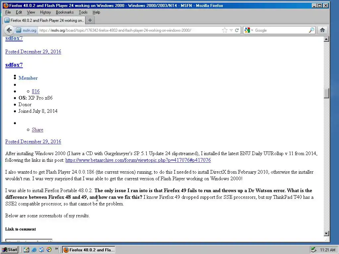Image resolution: width=339 pixels, height=254 pixels.
Task: Bookmark this page with the star icon
Action: pyautogui.click(x=225, y=30)
